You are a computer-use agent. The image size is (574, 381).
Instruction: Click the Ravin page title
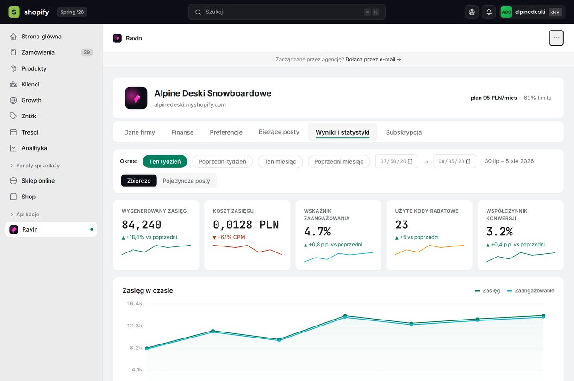pos(134,38)
